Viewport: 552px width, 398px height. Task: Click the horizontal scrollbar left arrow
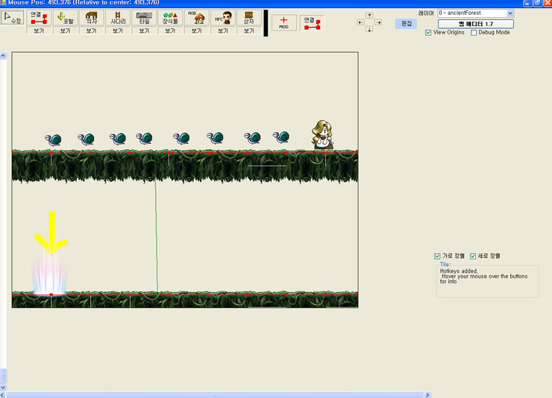[x=3, y=395]
